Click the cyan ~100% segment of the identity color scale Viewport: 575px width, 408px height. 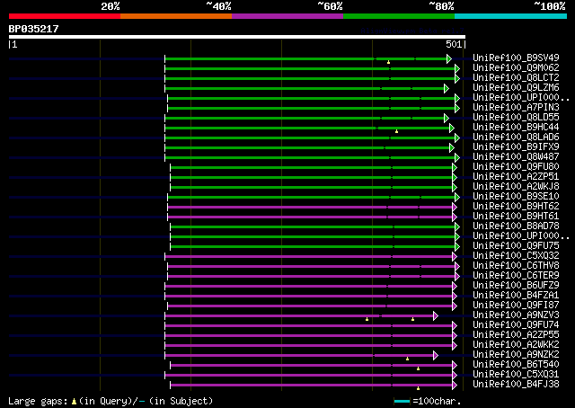pos(510,16)
